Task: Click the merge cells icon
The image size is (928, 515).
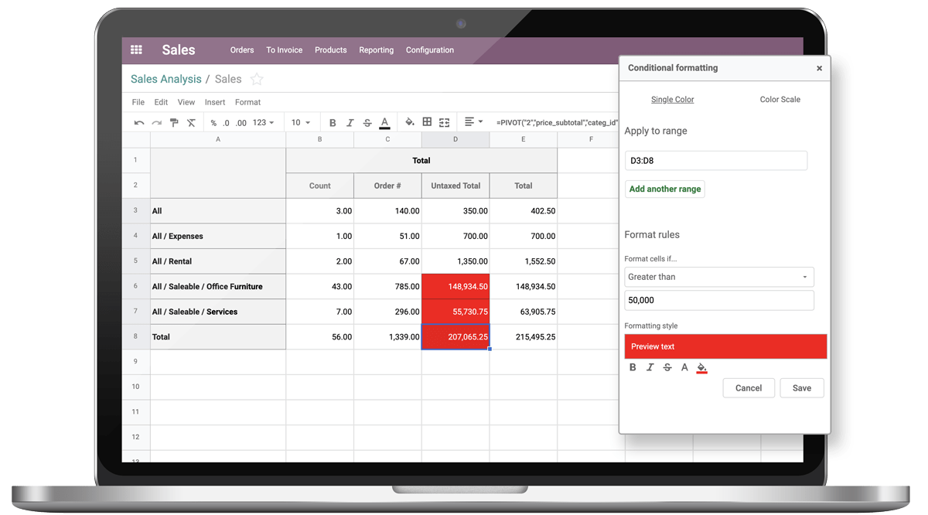Action: (444, 121)
